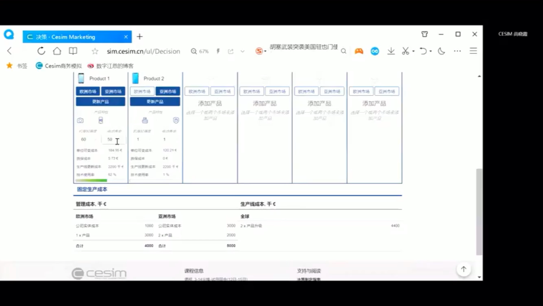Click the browser logo in top-left corner
543x306 pixels.
click(9, 35)
